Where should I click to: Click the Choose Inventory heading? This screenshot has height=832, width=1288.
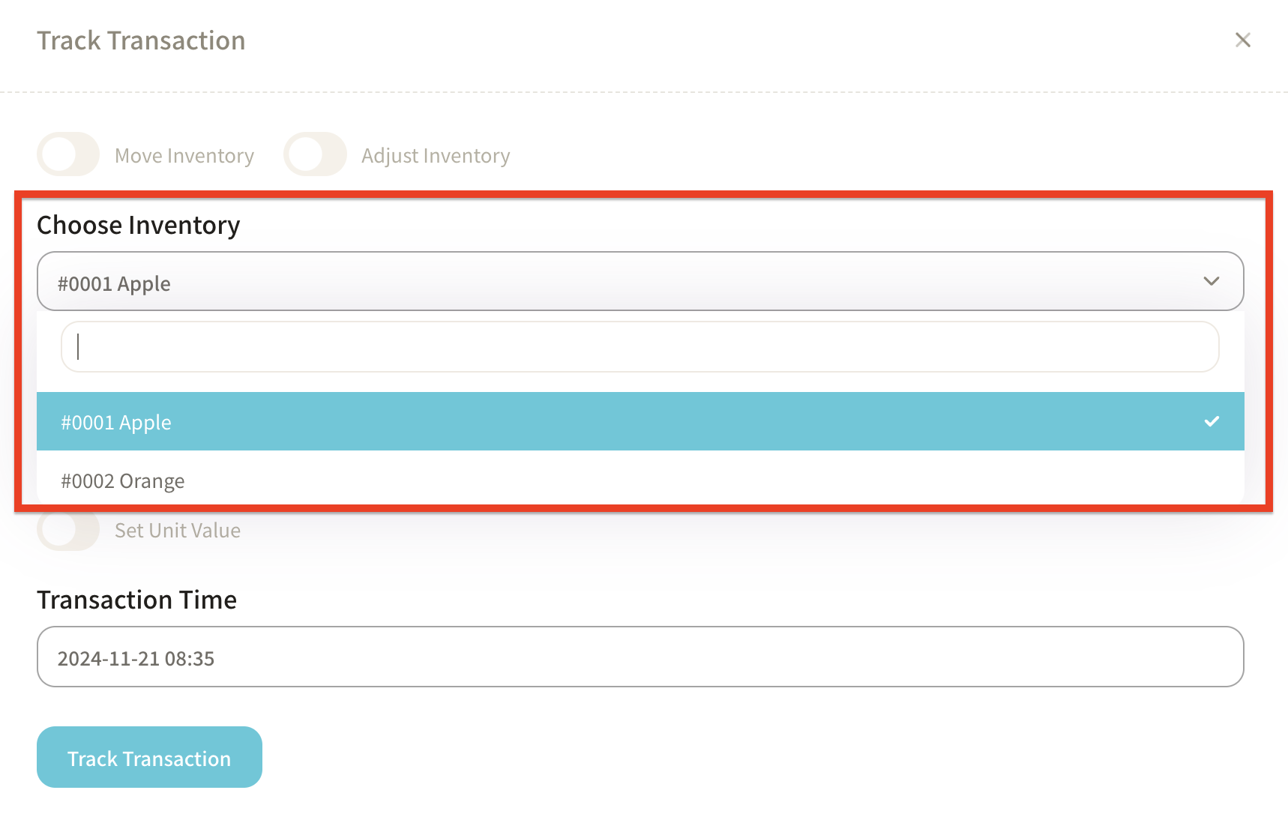point(138,225)
